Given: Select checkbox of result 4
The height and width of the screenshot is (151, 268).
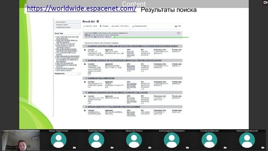Looking at the screenshot, I should coord(84,93).
